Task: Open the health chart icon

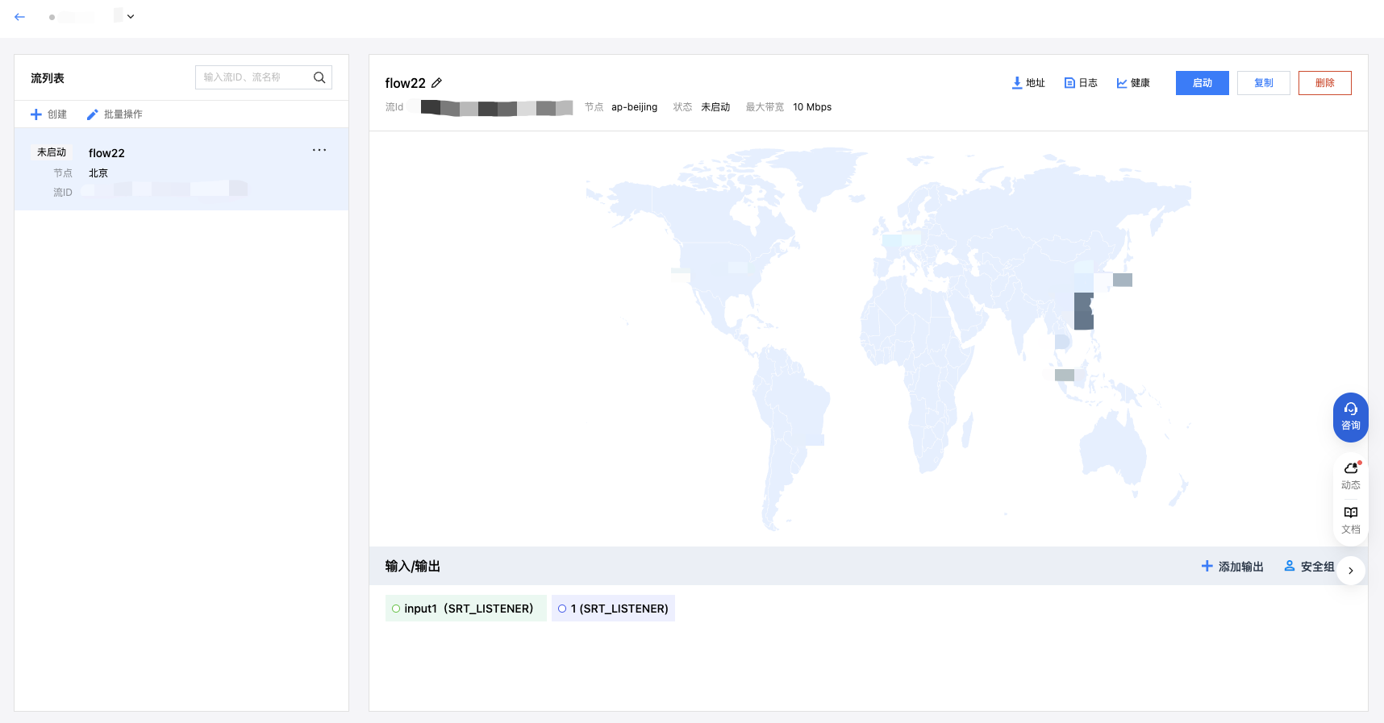Action: [1122, 83]
